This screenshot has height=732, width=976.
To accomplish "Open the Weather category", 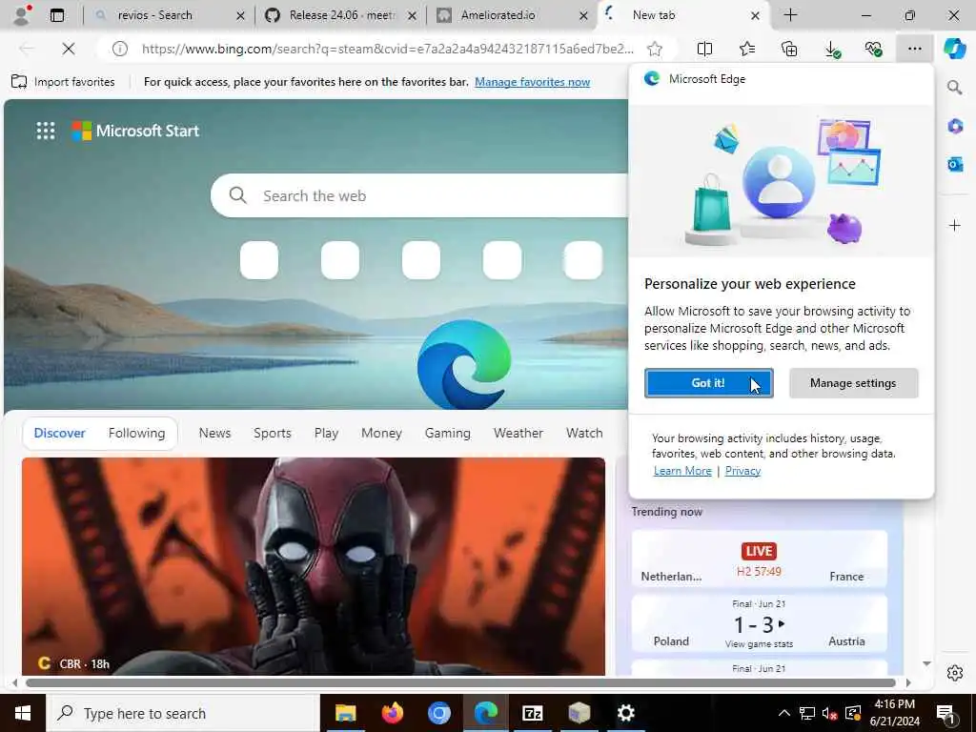I will [518, 434].
